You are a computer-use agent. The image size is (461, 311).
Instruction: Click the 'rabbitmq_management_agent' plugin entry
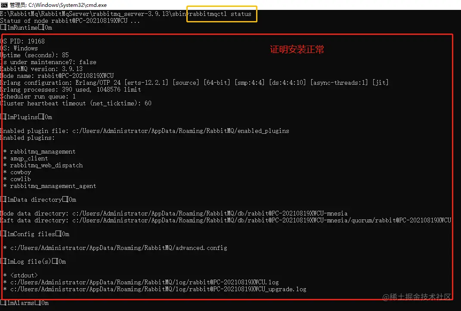tap(50, 186)
